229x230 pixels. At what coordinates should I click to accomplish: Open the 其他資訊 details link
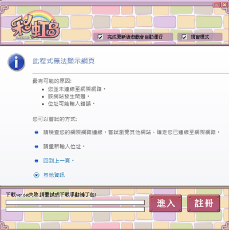click(x=54, y=175)
